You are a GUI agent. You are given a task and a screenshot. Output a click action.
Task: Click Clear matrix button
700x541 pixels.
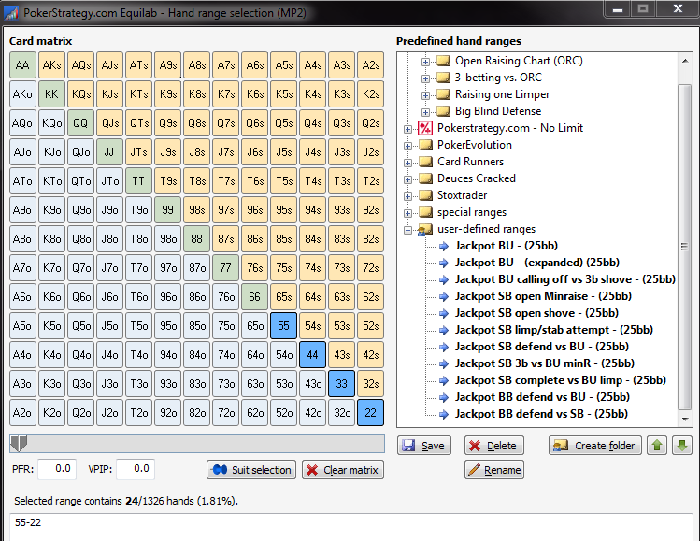pos(343,470)
